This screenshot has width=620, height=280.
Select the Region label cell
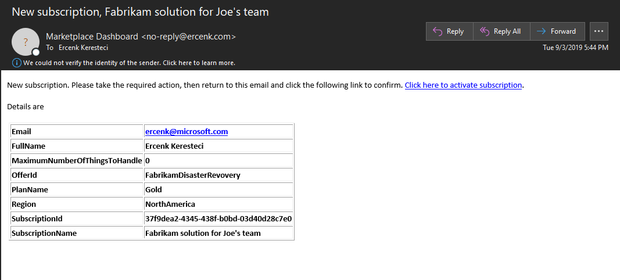click(x=77, y=204)
